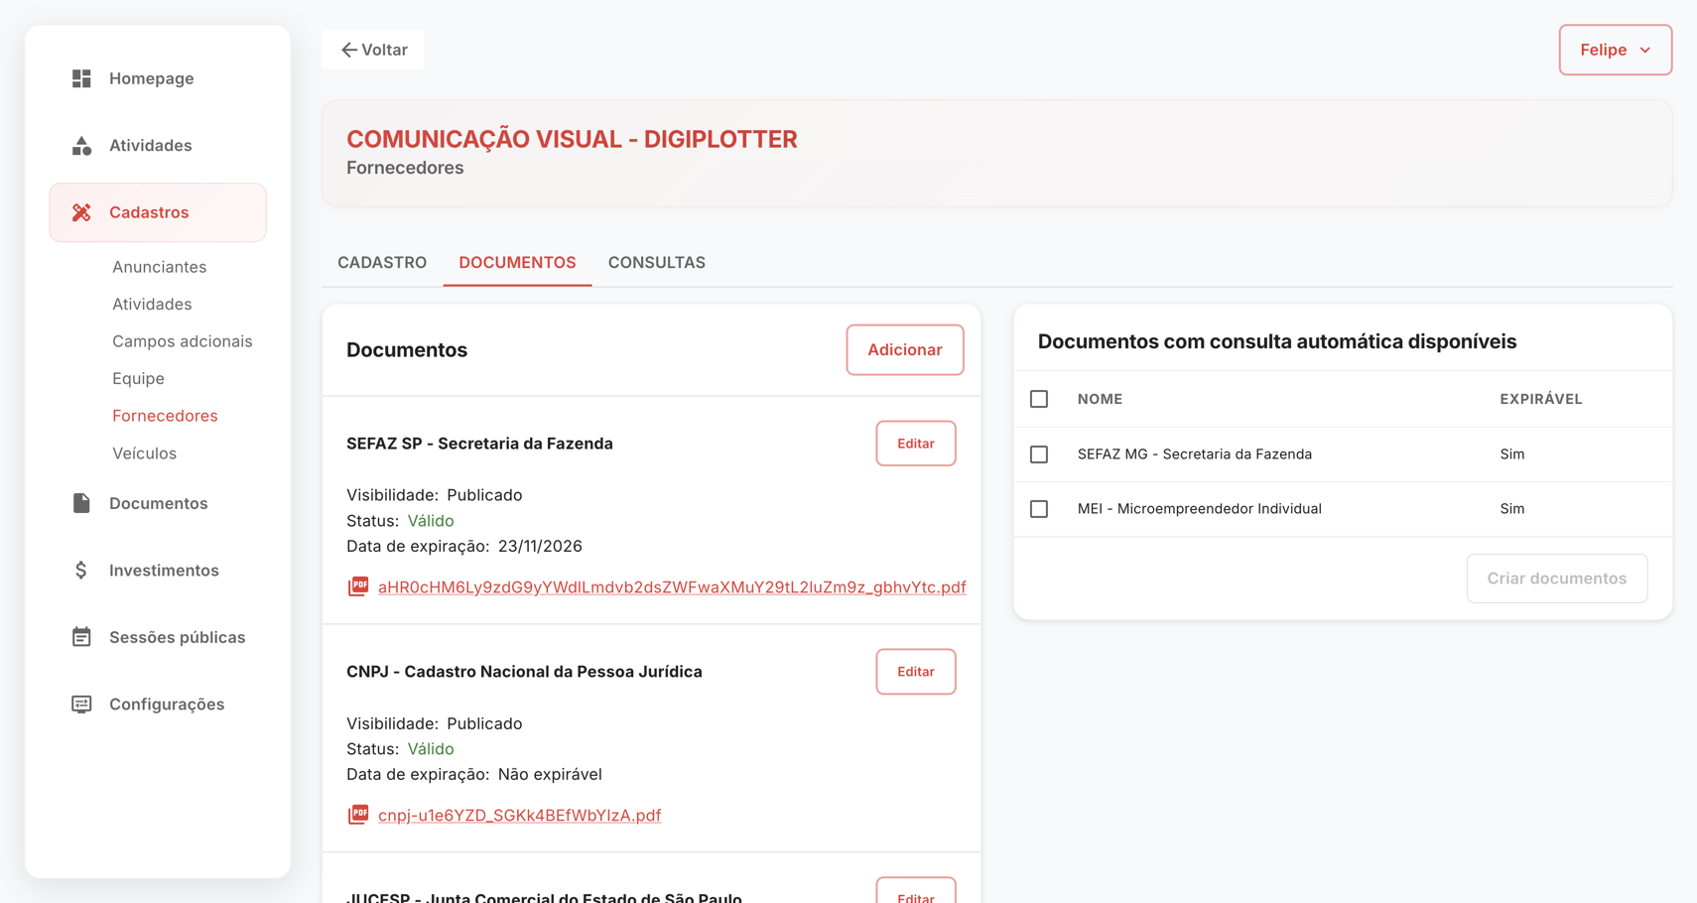
Task: Go to Atividades main menu item
Action: click(158, 146)
